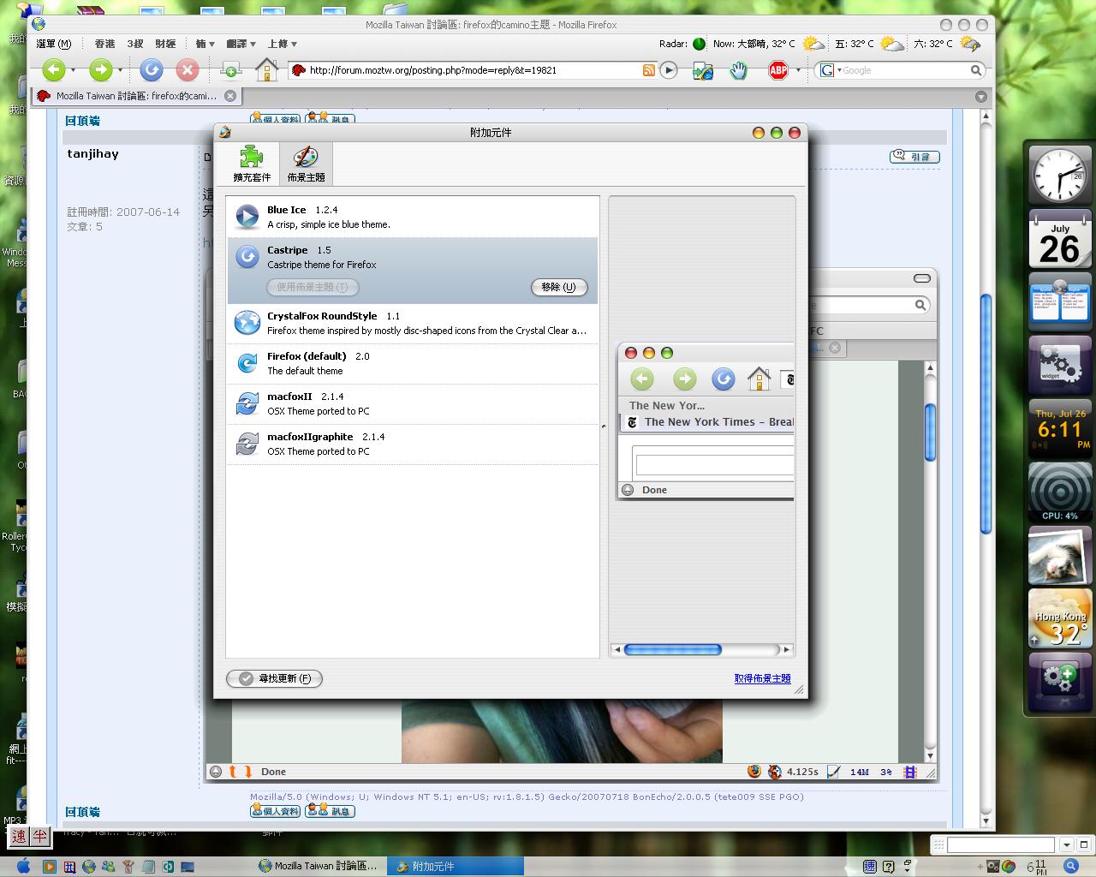Open the Google search engine dropdown
The height and width of the screenshot is (877, 1096).
coord(831,70)
